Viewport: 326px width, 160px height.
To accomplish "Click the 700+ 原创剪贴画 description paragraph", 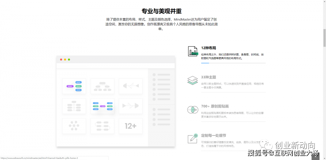I will pos(233,115).
